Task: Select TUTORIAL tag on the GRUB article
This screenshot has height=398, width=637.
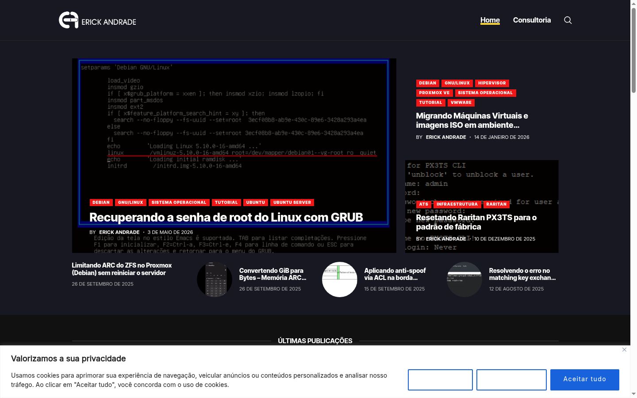Action: pos(226,203)
